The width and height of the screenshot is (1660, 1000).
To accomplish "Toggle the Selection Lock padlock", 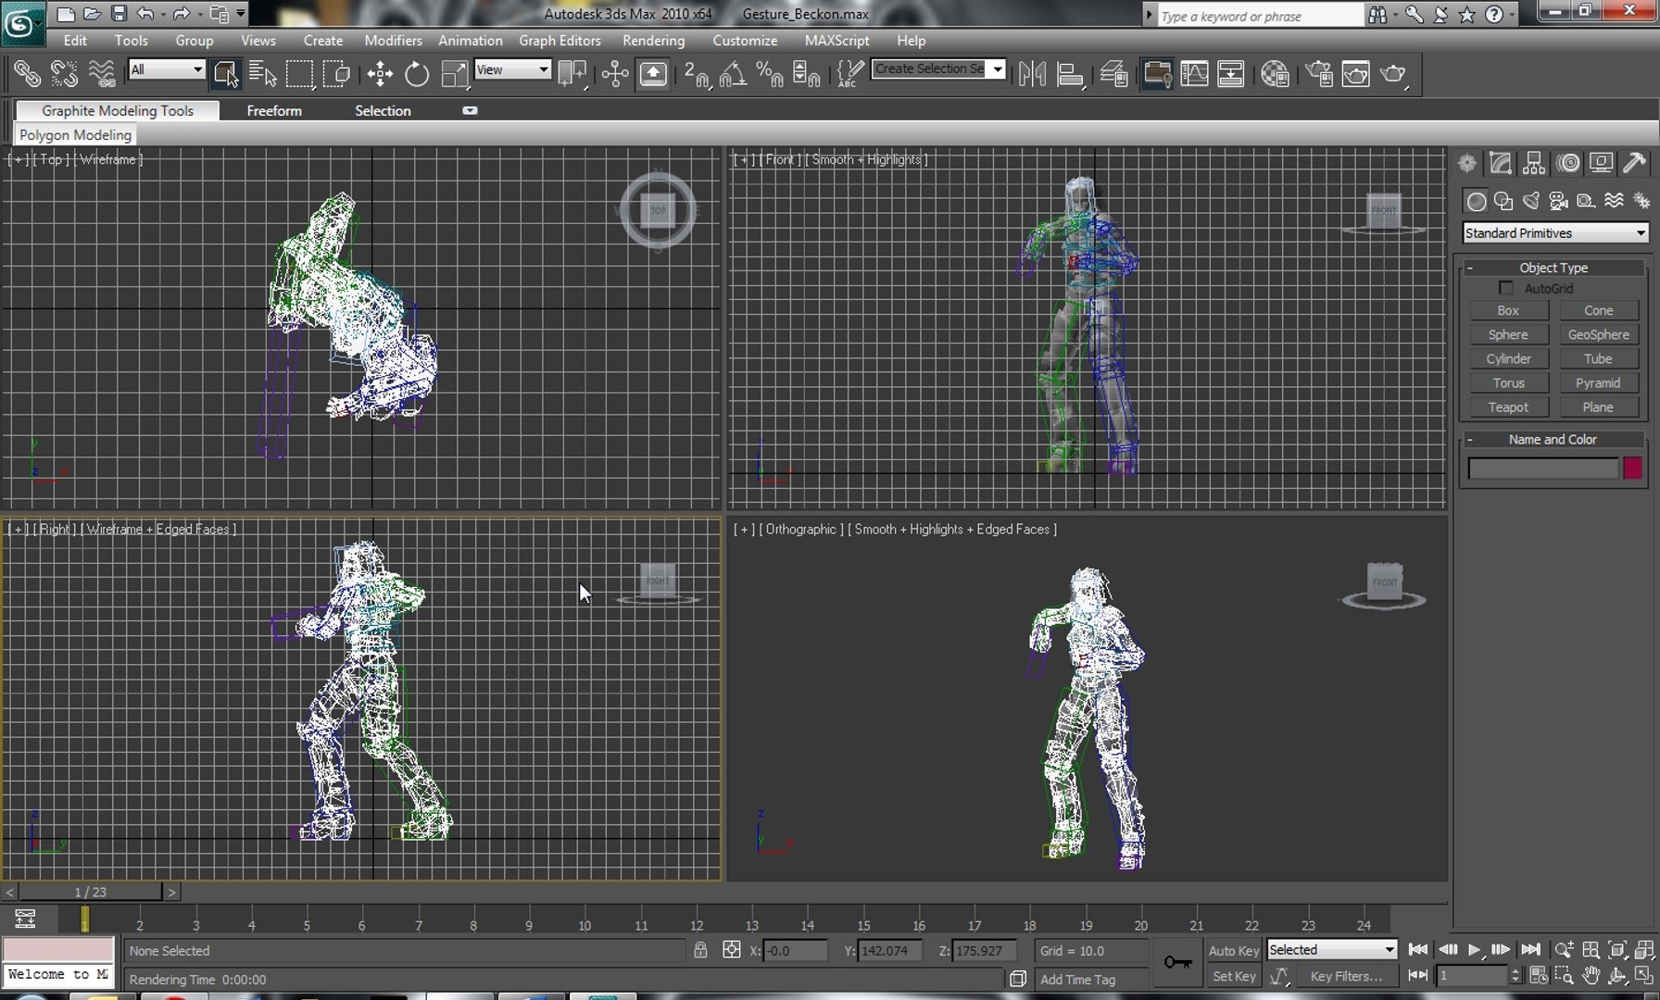I will tap(700, 950).
